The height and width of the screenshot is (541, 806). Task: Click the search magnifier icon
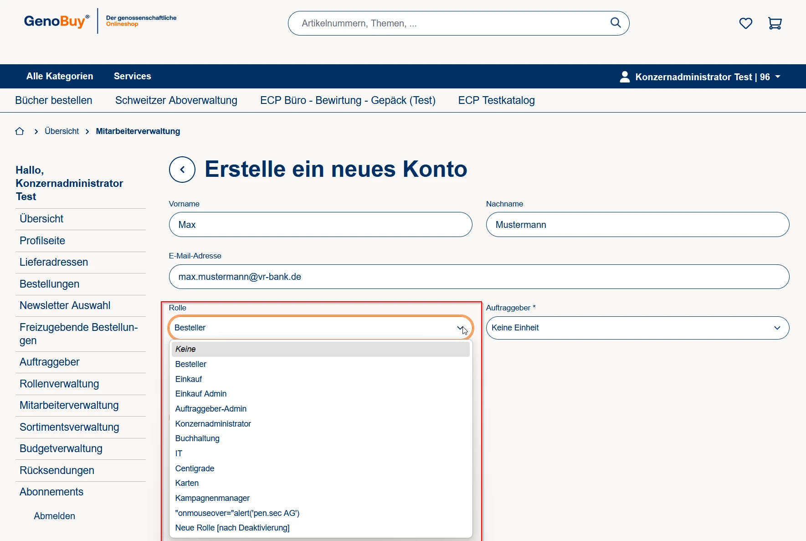(615, 23)
